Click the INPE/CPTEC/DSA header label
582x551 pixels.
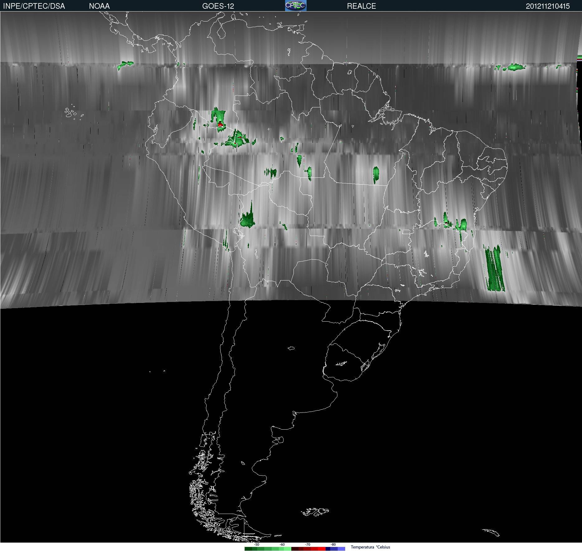[x=34, y=6]
